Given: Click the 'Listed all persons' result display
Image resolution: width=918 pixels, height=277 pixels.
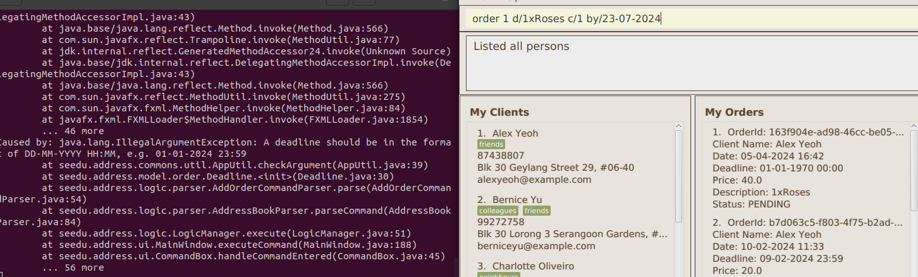Looking at the screenshot, I should [x=692, y=63].
